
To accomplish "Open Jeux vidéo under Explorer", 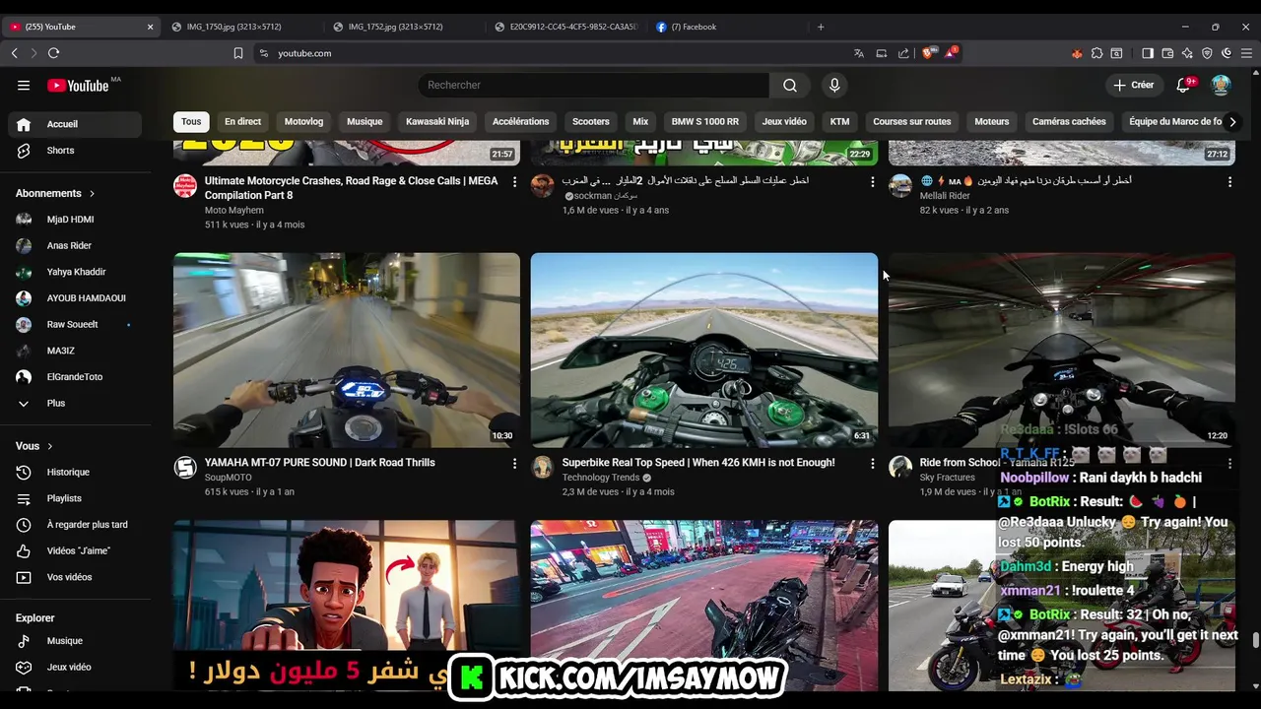I will [x=75, y=667].
